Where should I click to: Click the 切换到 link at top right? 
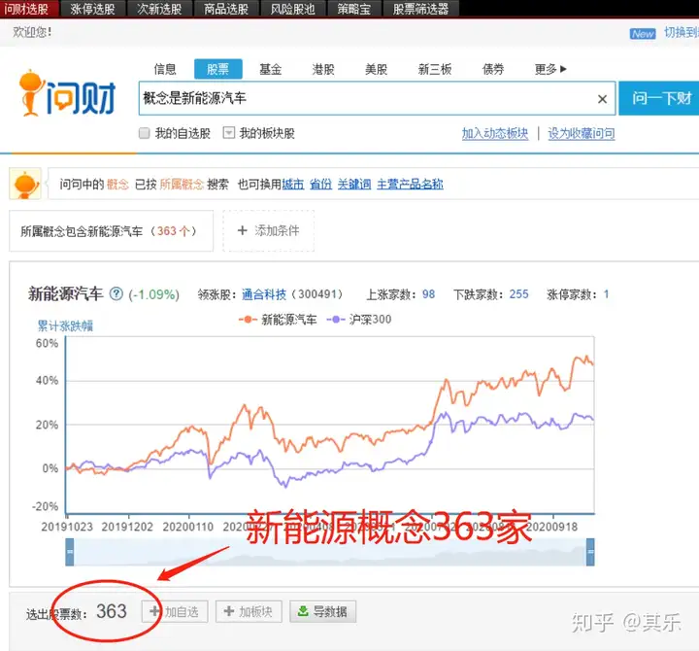click(682, 32)
